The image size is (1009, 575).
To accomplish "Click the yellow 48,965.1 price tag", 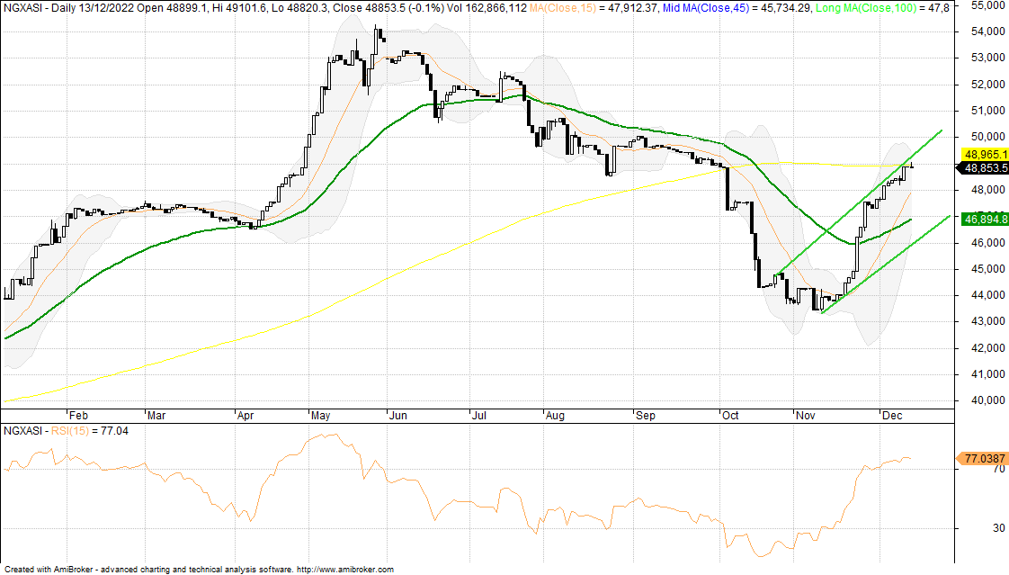I will pyautogui.click(x=985, y=155).
